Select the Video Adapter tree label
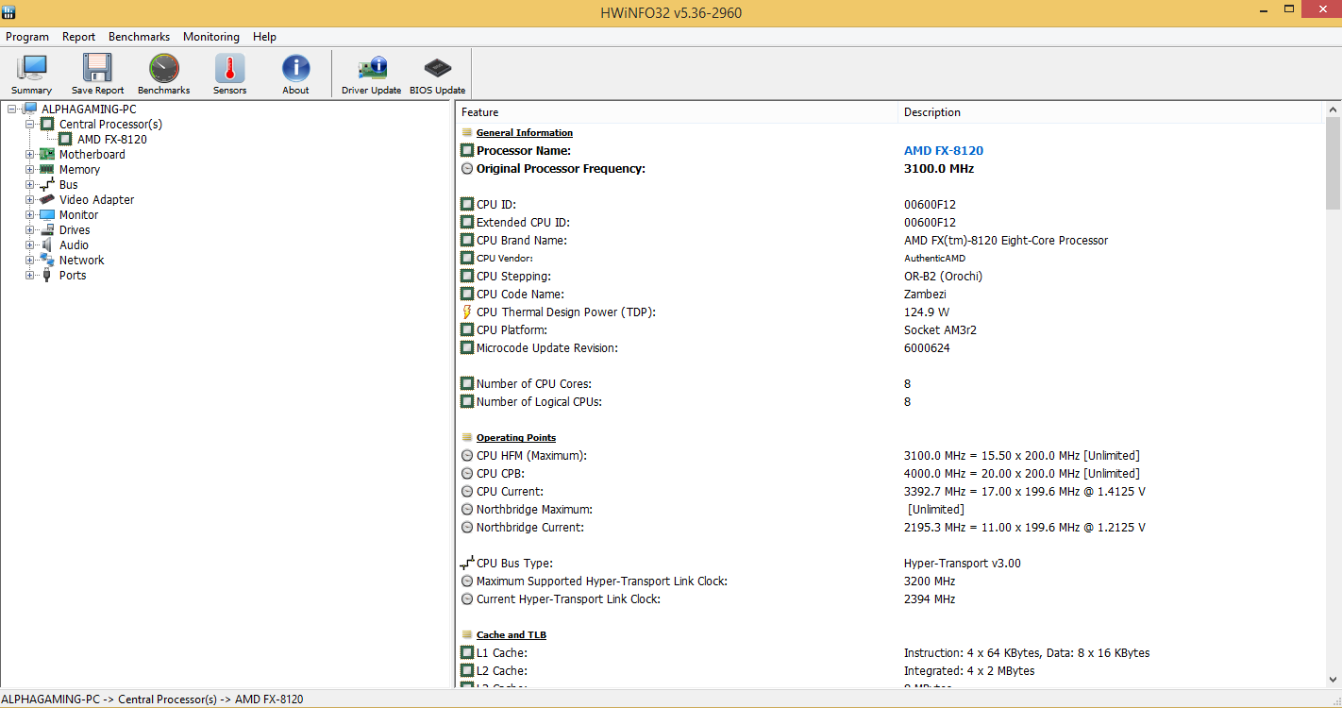Image resolution: width=1342 pixels, height=708 pixels. (96, 199)
